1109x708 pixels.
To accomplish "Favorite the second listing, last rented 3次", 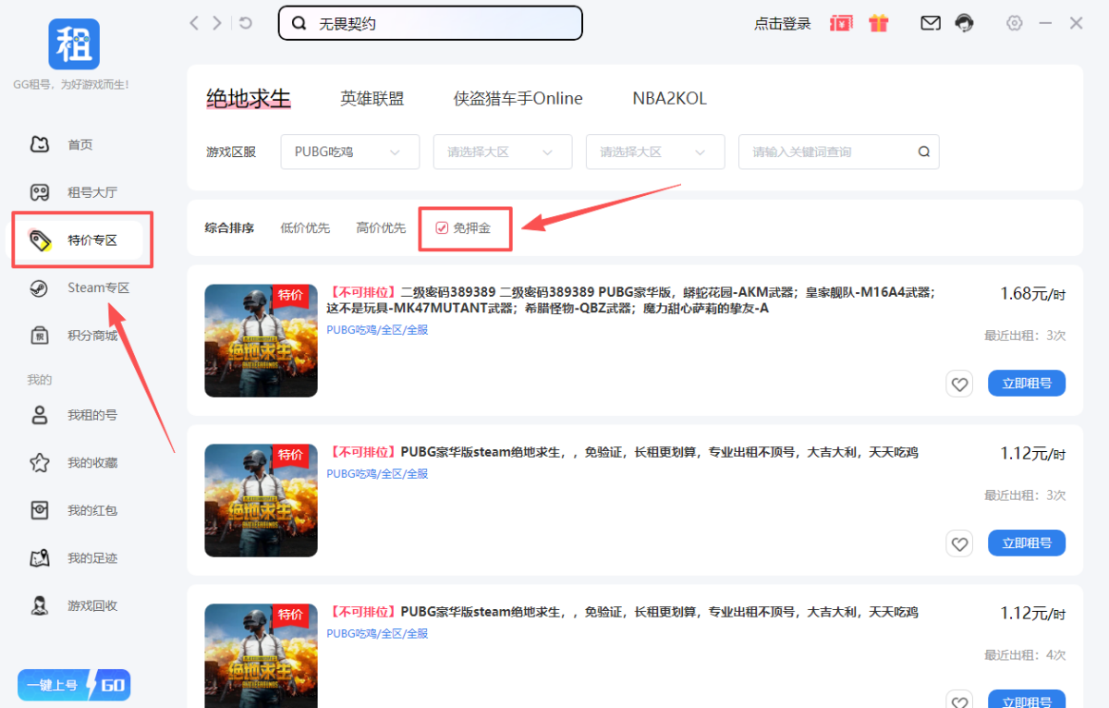I will pyautogui.click(x=960, y=543).
